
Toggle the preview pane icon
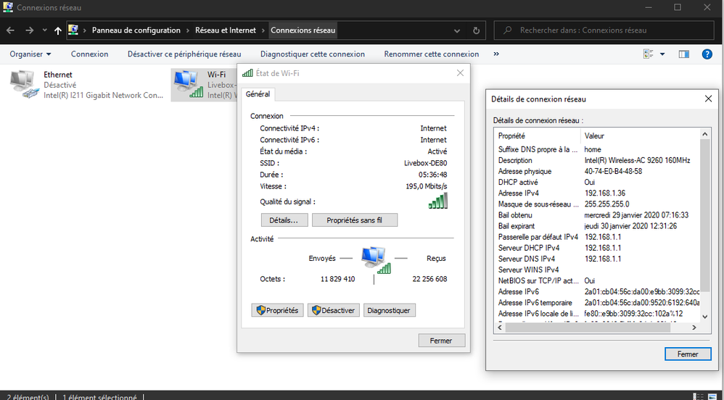coord(683,54)
